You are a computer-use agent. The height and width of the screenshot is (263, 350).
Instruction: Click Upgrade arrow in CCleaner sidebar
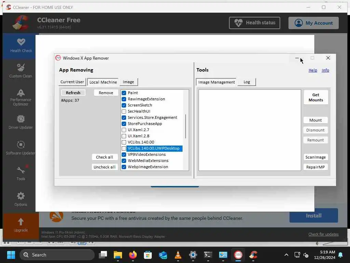click(x=21, y=225)
